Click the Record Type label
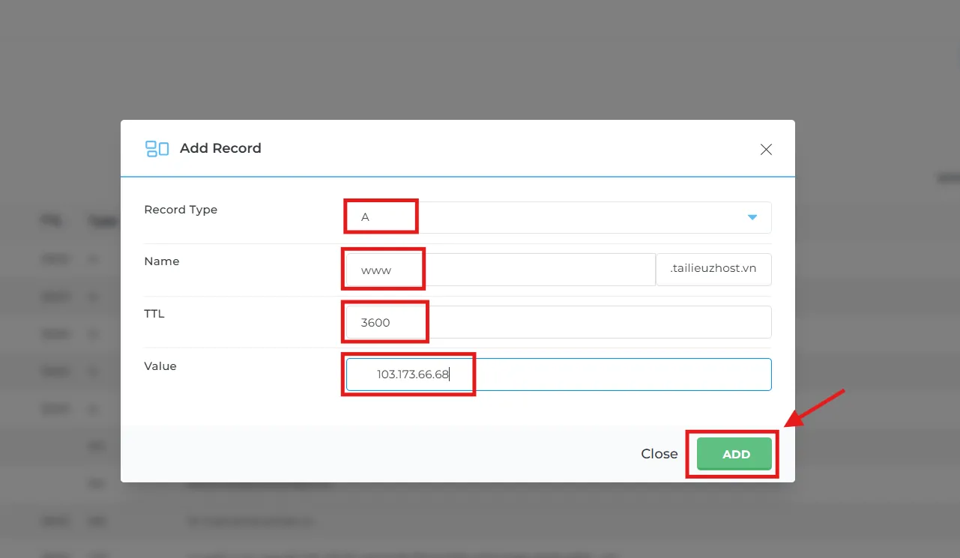Viewport: 960px width, 558px height. (x=181, y=210)
